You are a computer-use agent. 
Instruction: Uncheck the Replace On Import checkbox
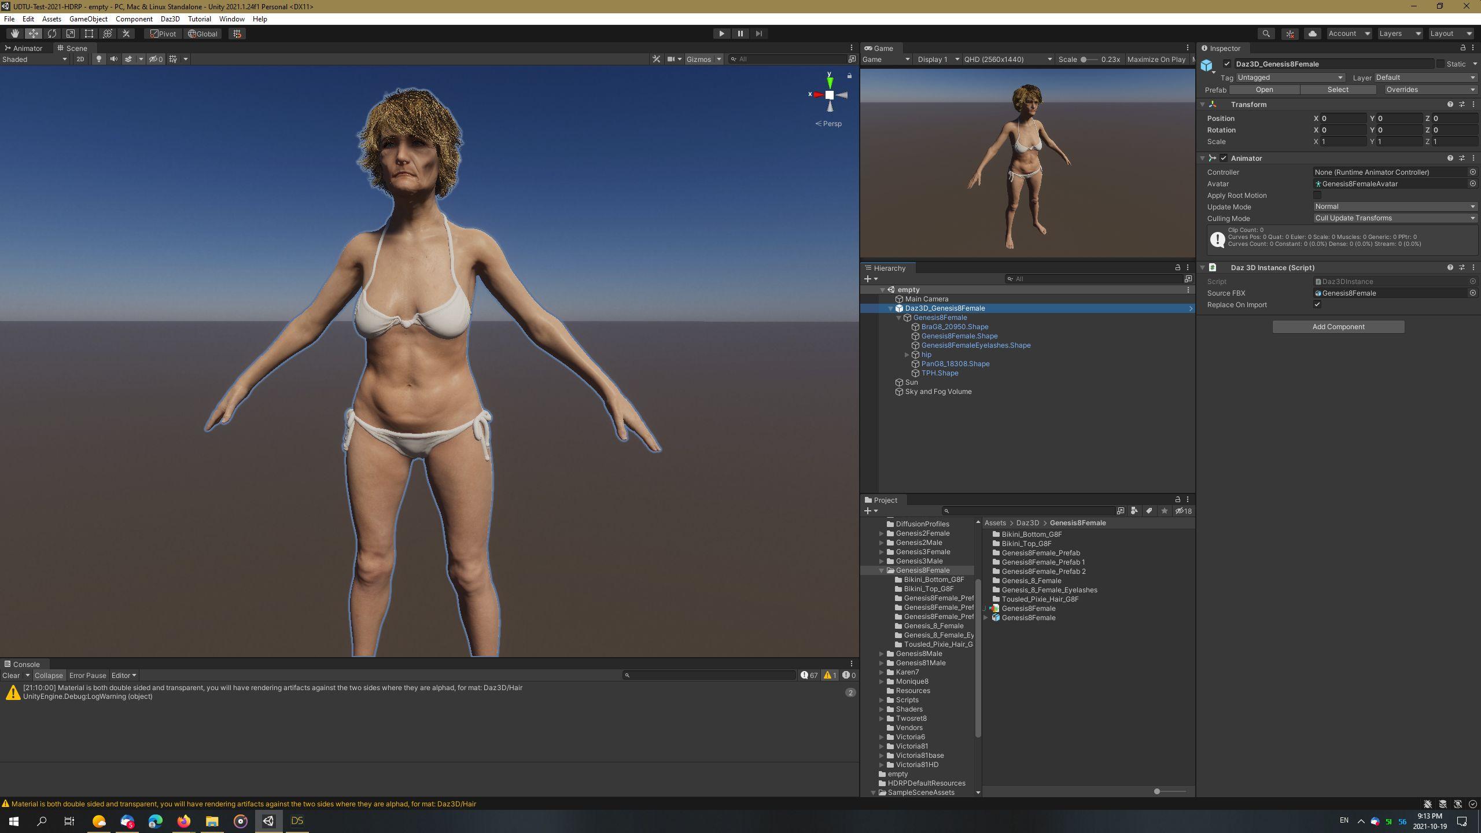point(1317,305)
